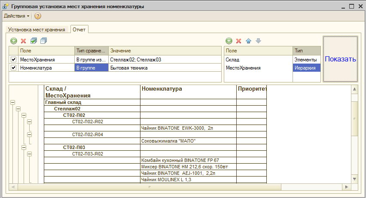Uncheck the МестоХранения filter checkbox
This screenshot has height=198, width=366.
13,60
